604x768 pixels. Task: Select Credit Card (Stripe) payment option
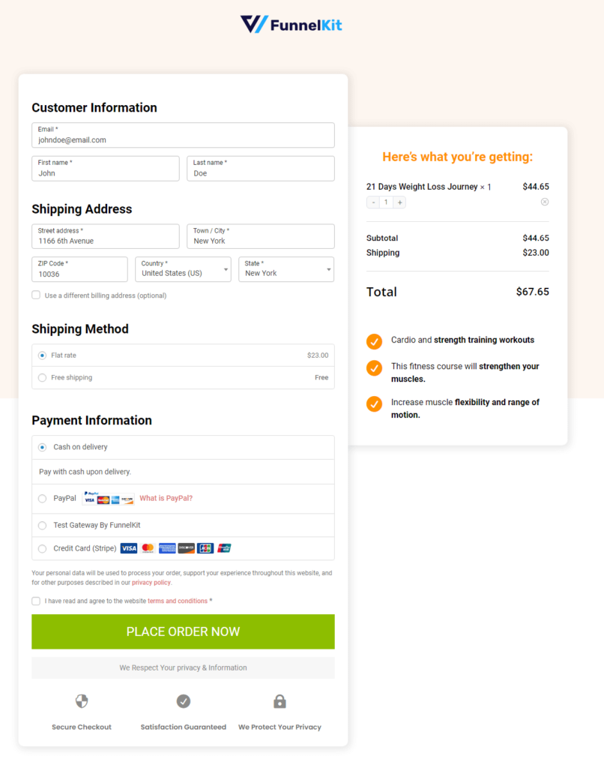coord(43,548)
